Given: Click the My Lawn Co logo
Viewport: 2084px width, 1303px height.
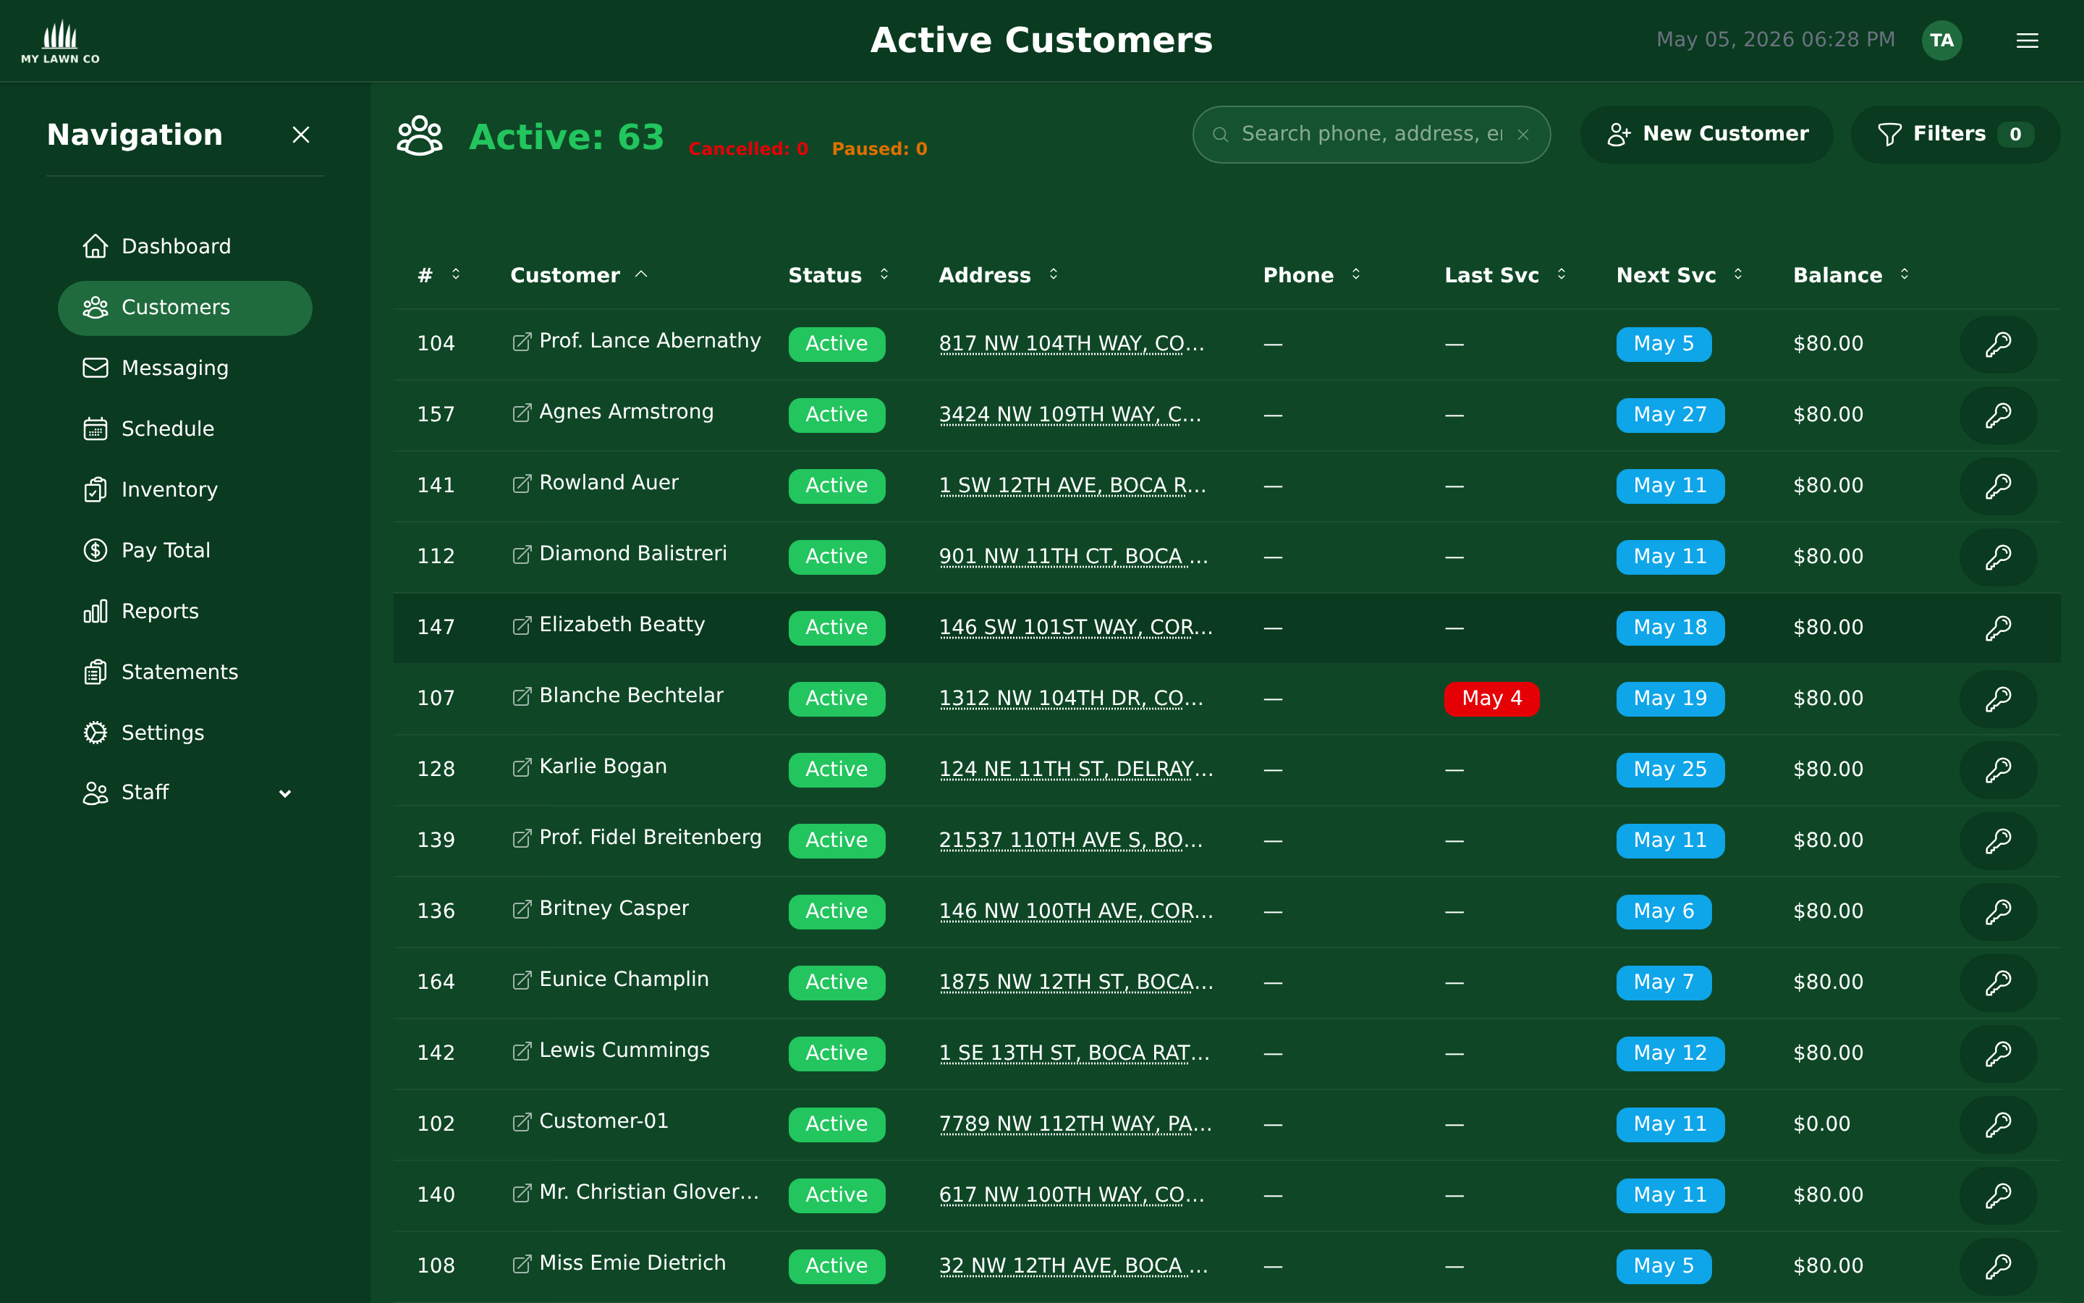Looking at the screenshot, I should tap(60, 41).
